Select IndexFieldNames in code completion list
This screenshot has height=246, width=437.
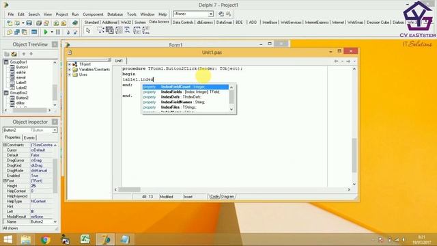click(186, 102)
